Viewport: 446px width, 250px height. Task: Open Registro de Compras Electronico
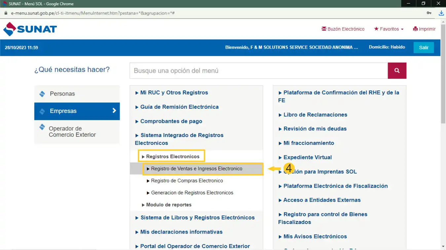[187, 181]
